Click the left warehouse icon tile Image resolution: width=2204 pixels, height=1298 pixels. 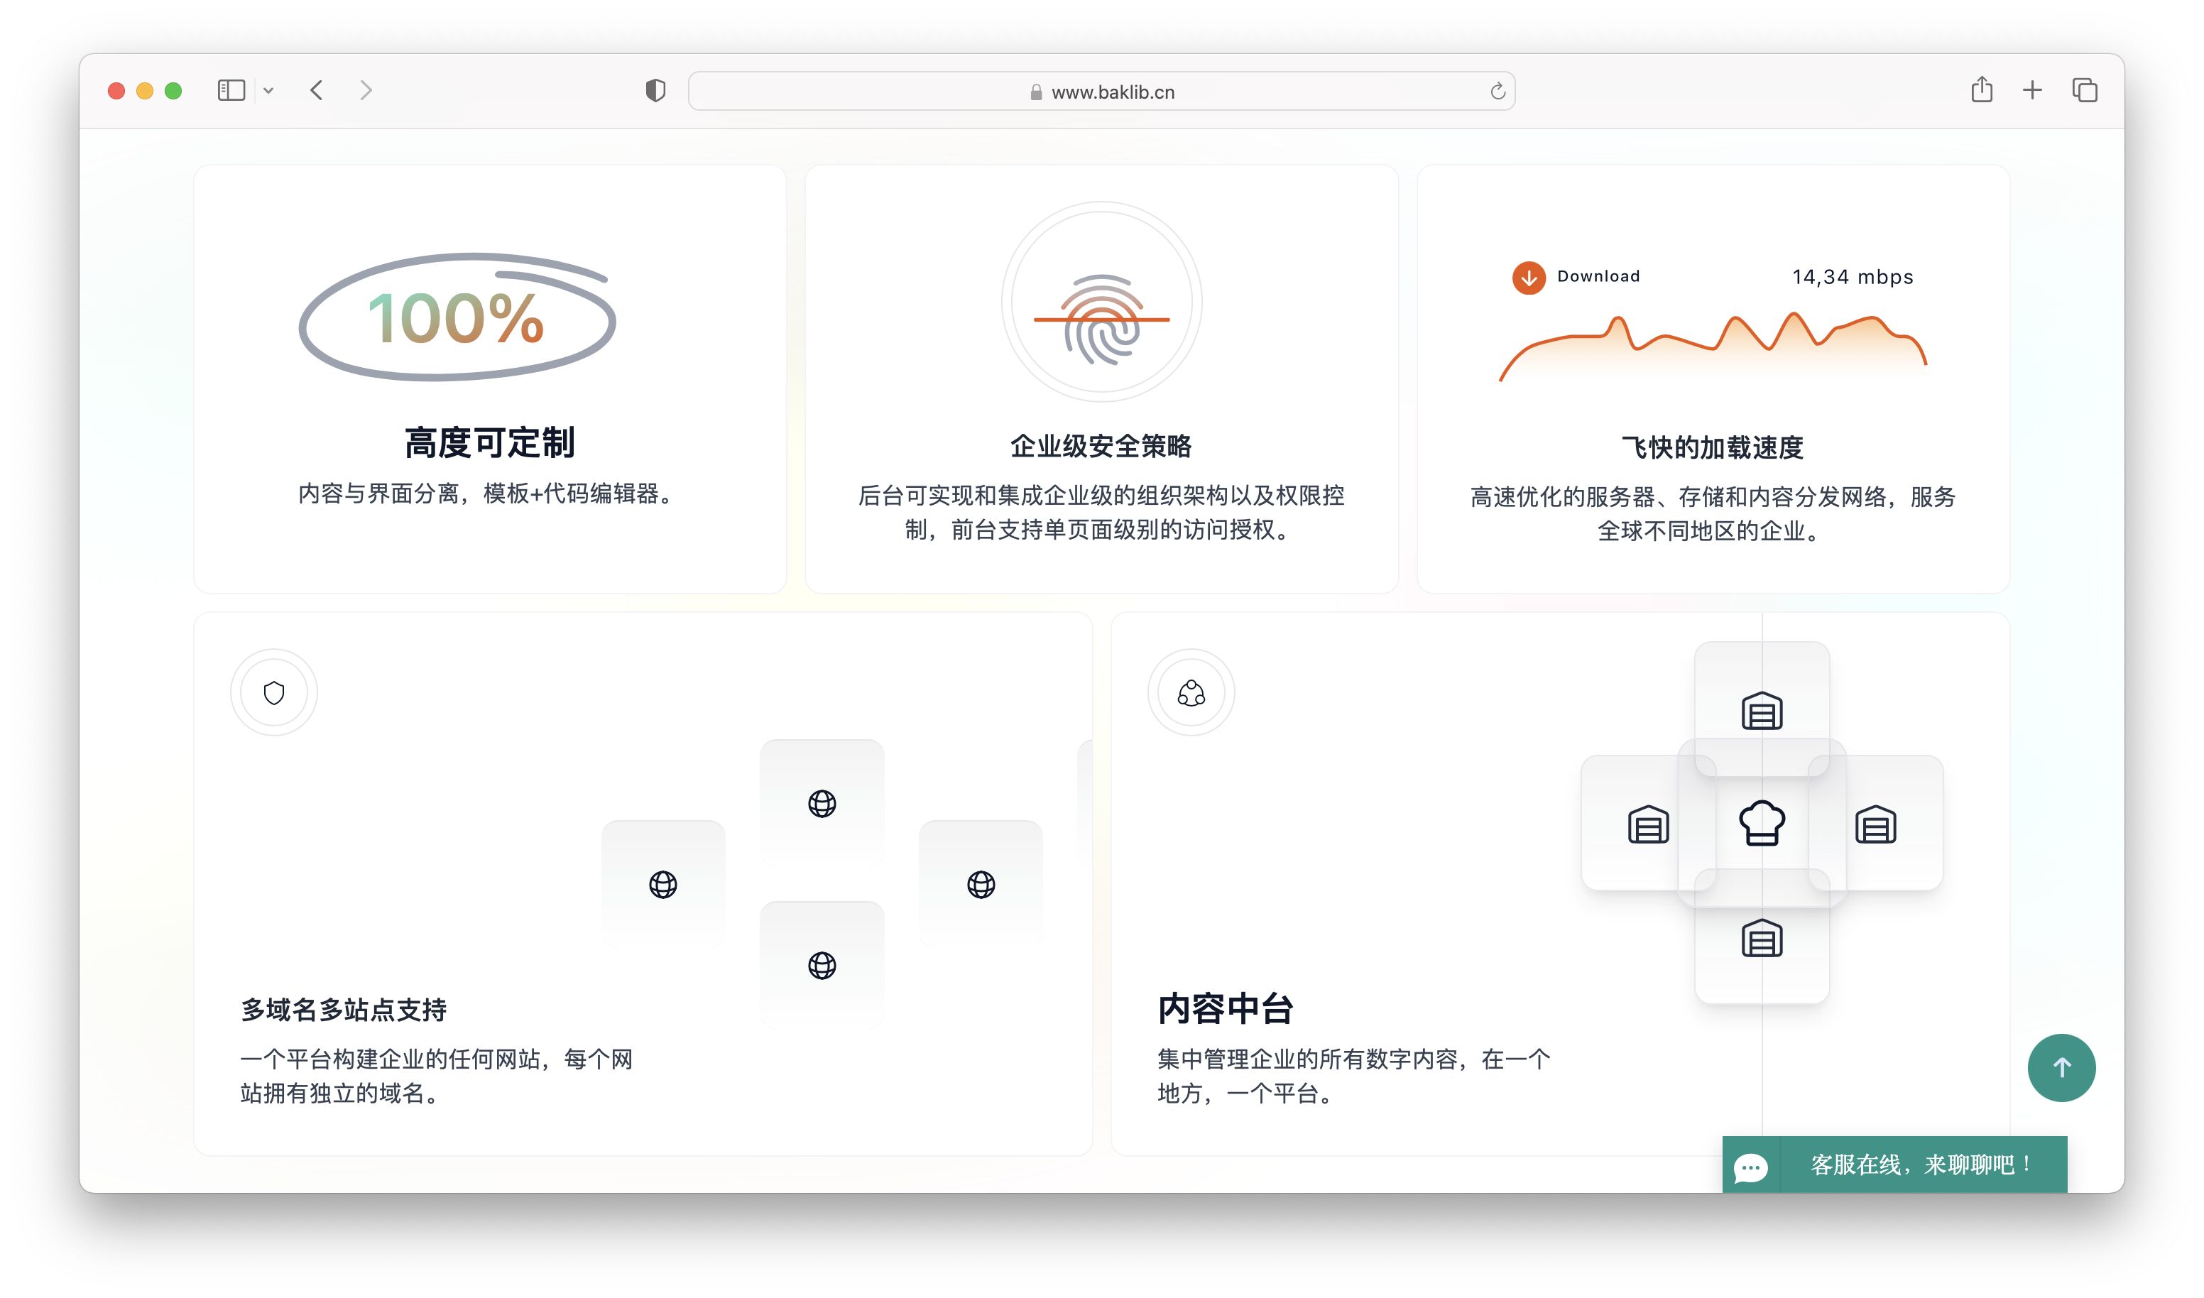point(1648,823)
